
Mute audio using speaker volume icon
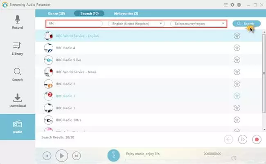click(234, 158)
